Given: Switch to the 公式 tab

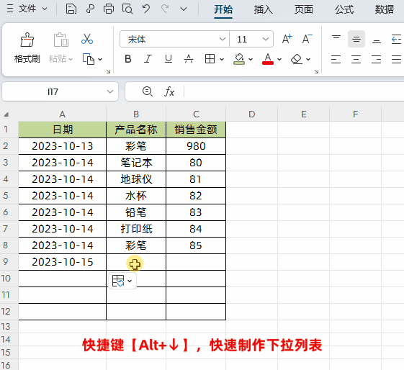Looking at the screenshot, I should [344, 9].
